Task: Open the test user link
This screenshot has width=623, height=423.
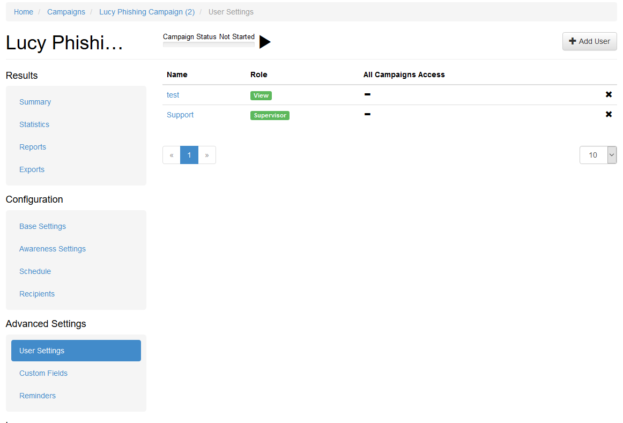Action: tap(173, 95)
